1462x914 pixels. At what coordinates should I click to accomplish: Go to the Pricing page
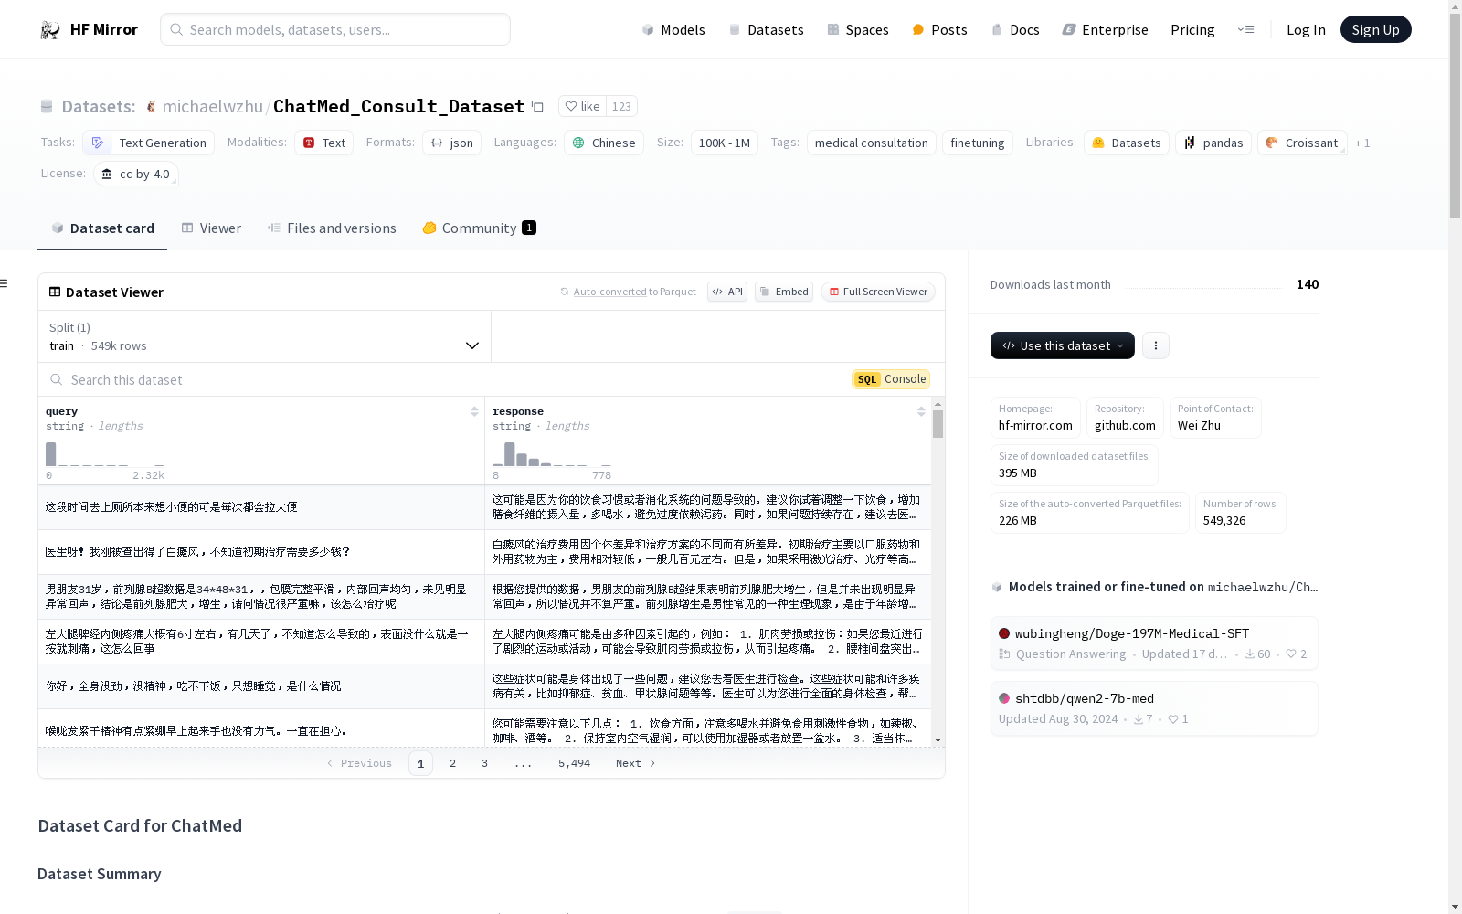tap(1192, 30)
